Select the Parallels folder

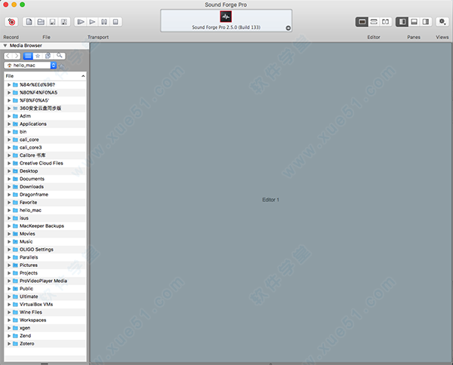pyautogui.click(x=45, y=257)
